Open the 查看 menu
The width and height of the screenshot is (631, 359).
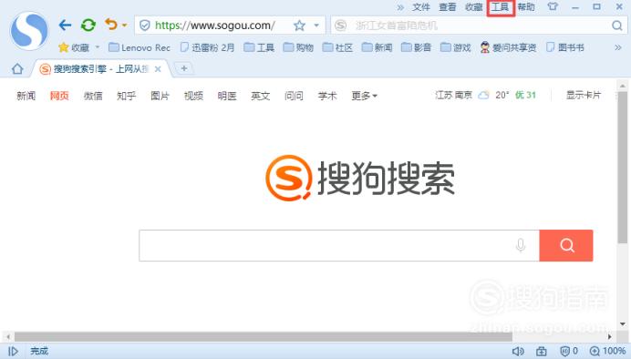tap(448, 7)
